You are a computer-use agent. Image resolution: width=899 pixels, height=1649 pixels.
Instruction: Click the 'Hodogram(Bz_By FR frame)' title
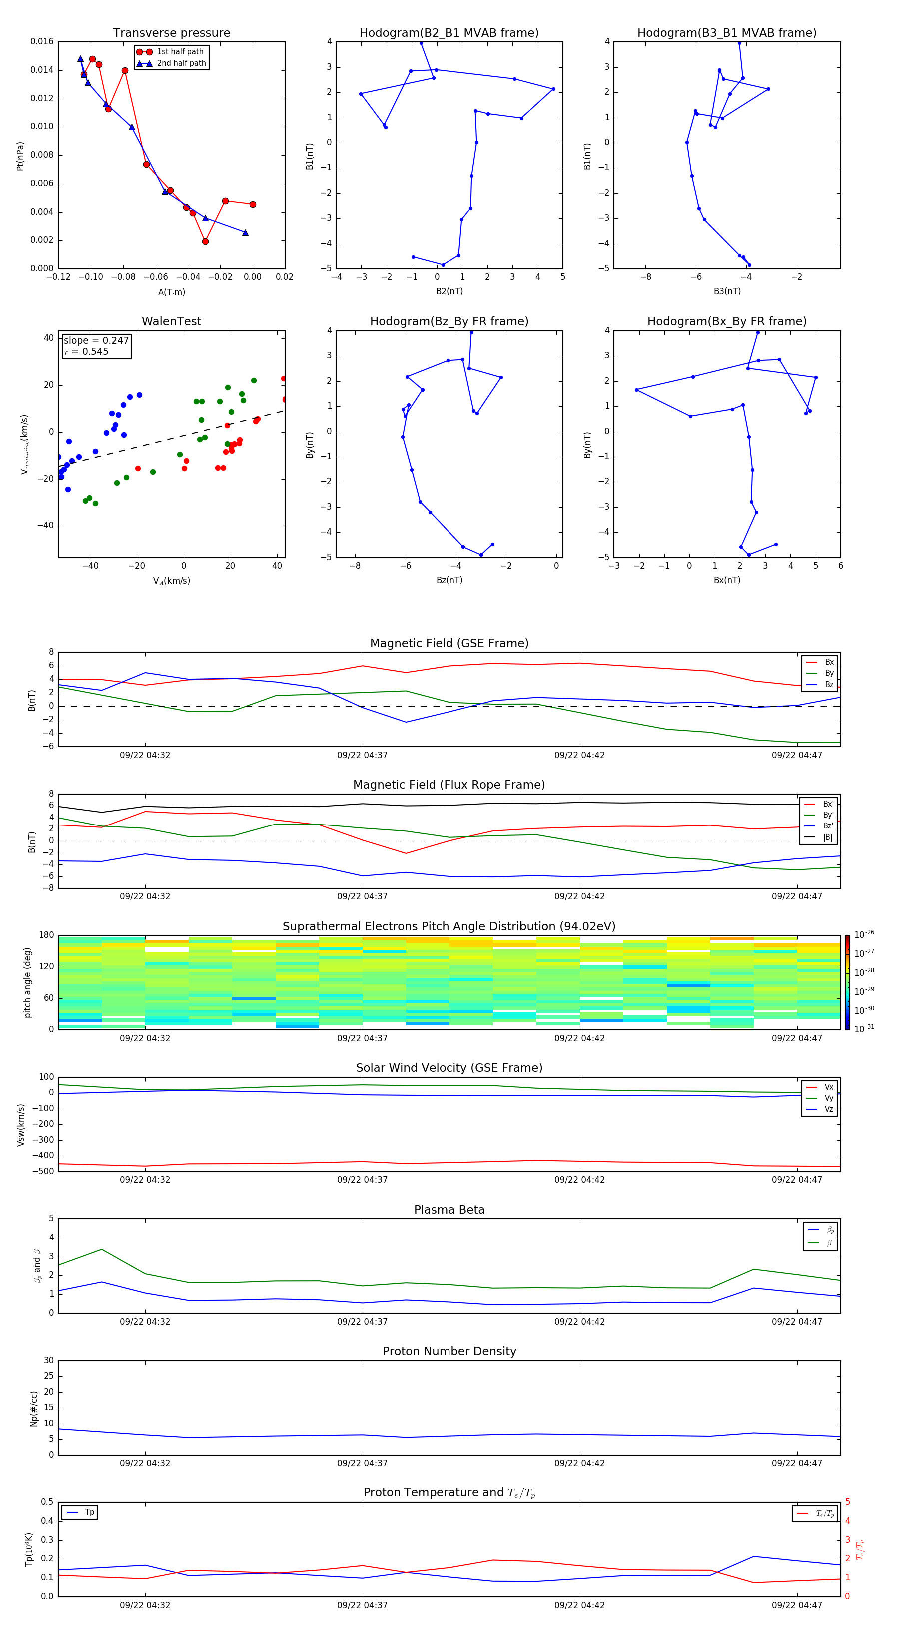[x=449, y=321]
